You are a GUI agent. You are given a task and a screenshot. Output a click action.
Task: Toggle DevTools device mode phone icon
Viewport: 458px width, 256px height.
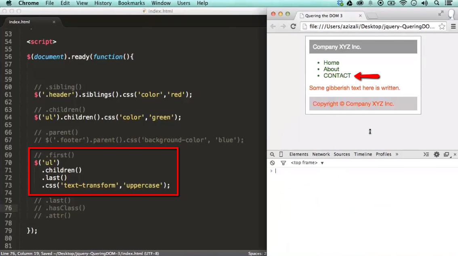click(x=281, y=154)
